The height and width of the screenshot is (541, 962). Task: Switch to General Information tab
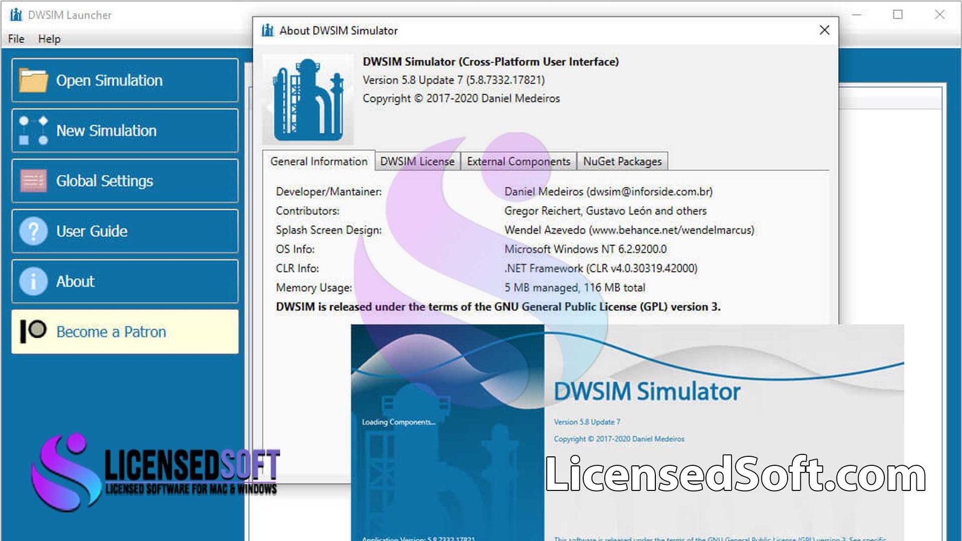(x=319, y=161)
